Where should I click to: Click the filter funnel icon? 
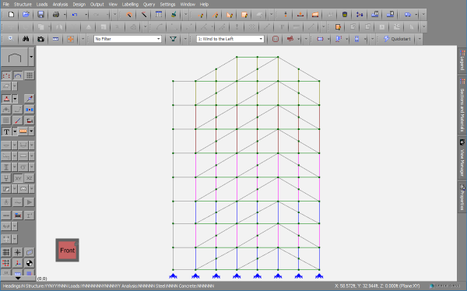coord(173,39)
